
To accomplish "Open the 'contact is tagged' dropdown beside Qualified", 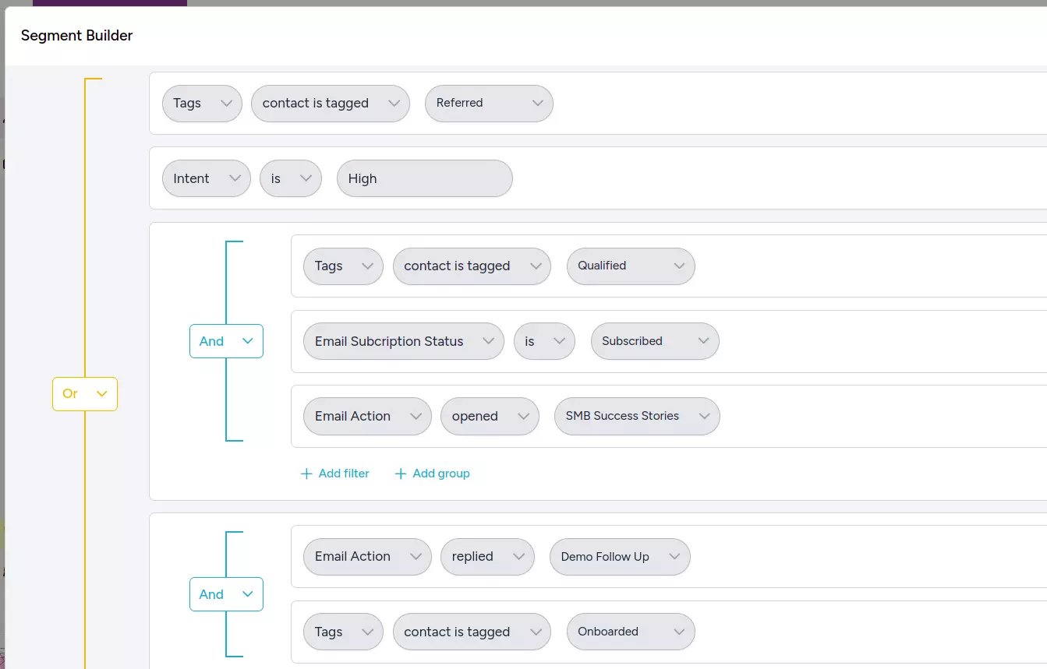I will click(472, 266).
